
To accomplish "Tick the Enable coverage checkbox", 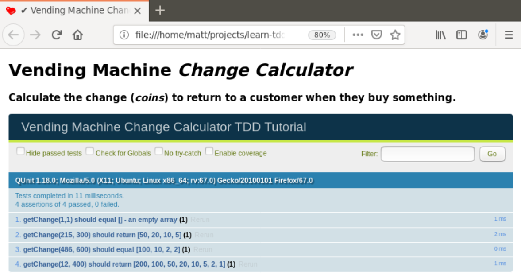I will tap(209, 151).
